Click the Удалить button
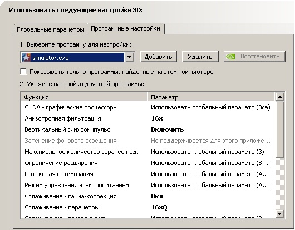 200,57
